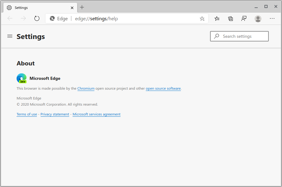Refresh the page with the reload icon
The image size is (282, 187).
click(37, 18)
